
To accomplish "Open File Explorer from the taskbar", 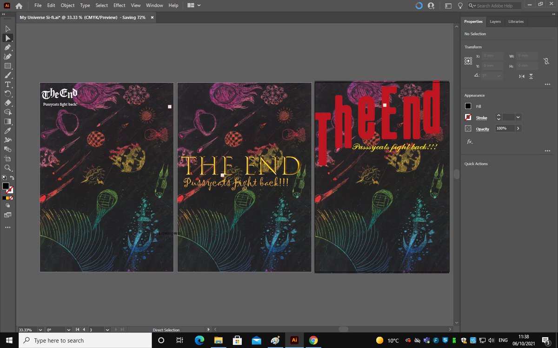I will [219, 340].
